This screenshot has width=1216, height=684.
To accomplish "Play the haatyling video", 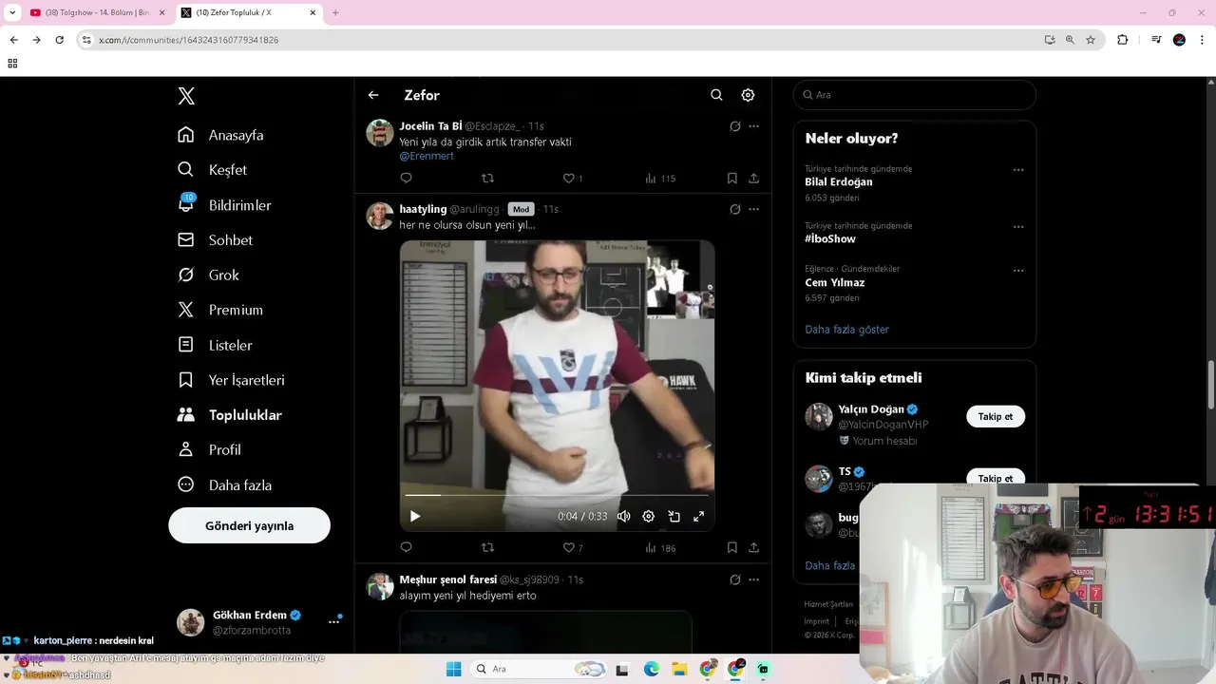I will pos(415,517).
